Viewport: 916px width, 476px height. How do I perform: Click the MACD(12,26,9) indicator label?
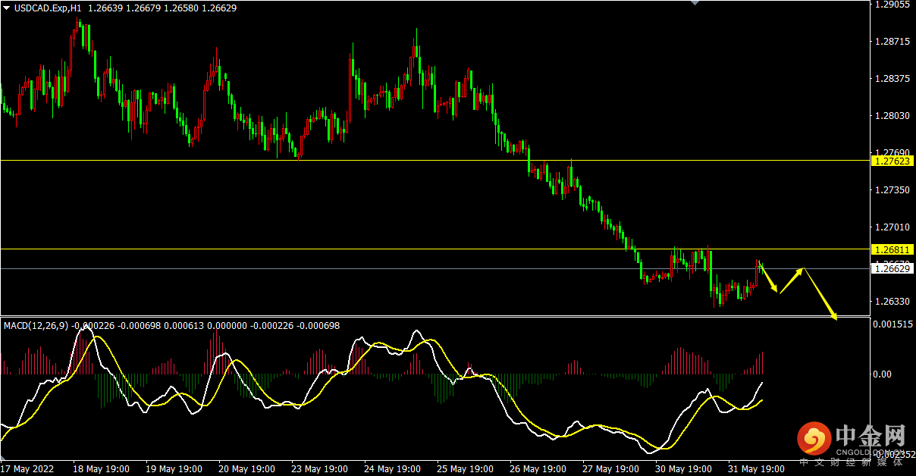coord(36,326)
